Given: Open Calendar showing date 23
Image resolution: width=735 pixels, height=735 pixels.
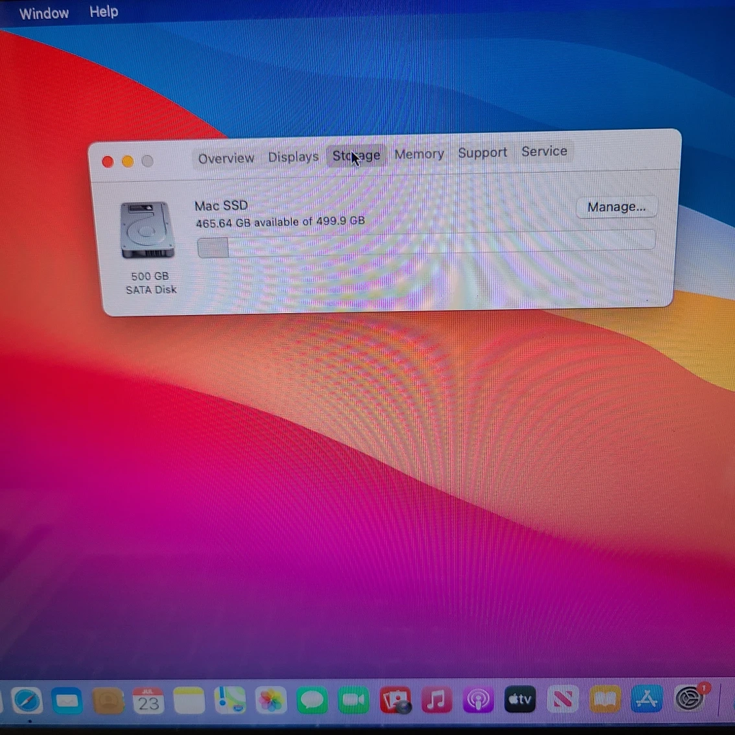Looking at the screenshot, I should [148, 701].
